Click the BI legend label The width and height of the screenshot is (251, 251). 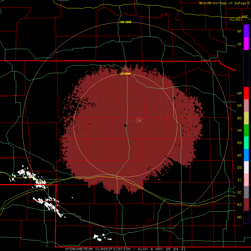pyautogui.click(x=239, y=205)
